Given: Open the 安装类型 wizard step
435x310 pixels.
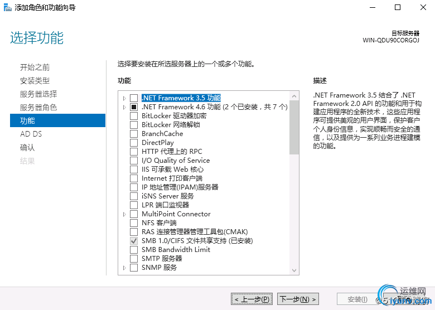Looking at the screenshot, I should point(35,81).
